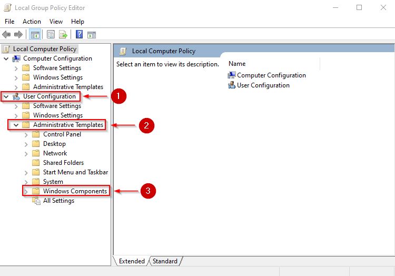395x276 pixels.
Task: Expand Start Menu and Taskbar chevron
Action: coord(26,173)
